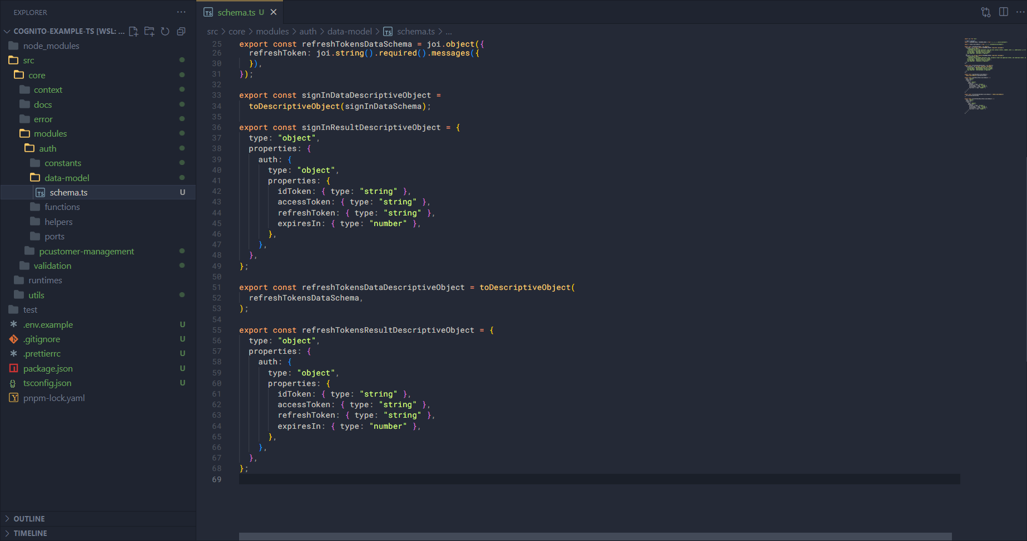Open package.json from the file tree
The height and width of the screenshot is (541, 1027).
[48, 369]
